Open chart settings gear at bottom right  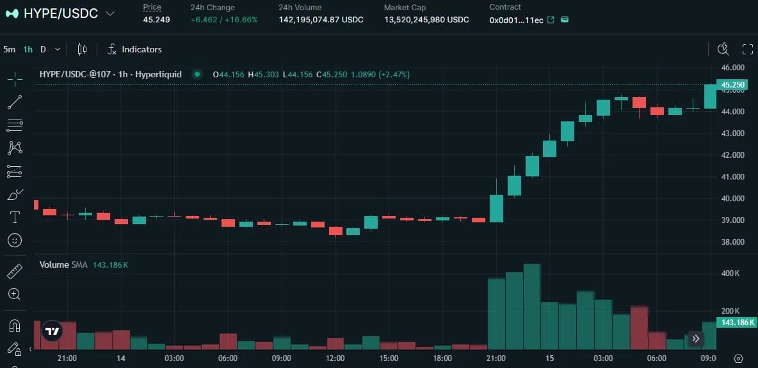click(x=738, y=358)
